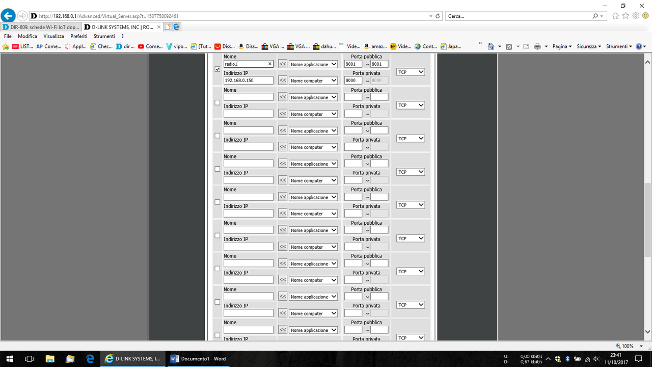Uncheck the radio1 rule checkbox

point(218,69)
